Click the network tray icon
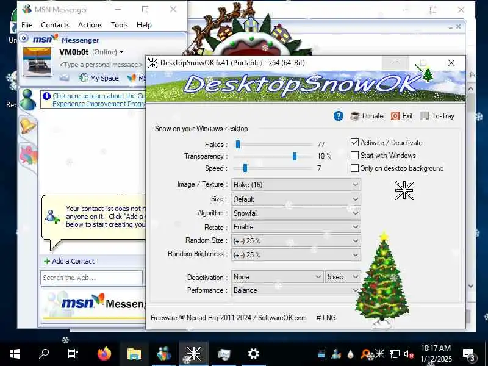This screenshot has width=488, height=366. pyautogui.click(x=394, y=354)
